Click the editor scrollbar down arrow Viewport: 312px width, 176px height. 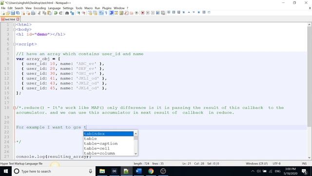tap(309, 157)
